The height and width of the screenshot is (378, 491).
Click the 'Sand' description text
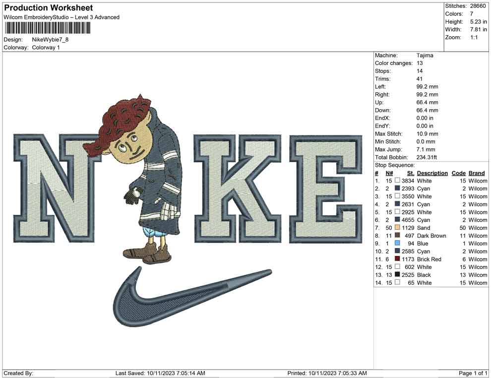(424, 228)
